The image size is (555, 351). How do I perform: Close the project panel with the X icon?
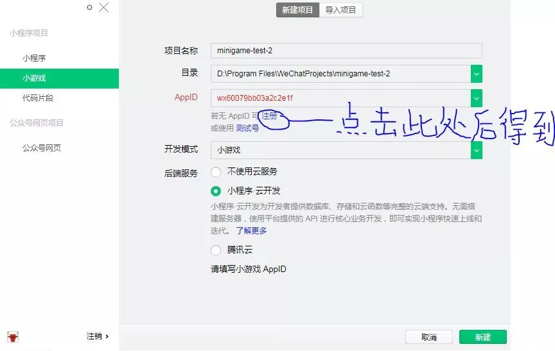click(103, 7)
